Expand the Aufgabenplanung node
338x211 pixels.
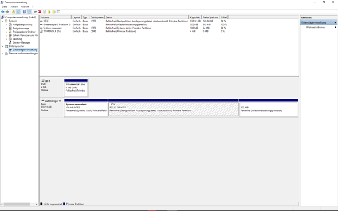click(x=6, y=25)
